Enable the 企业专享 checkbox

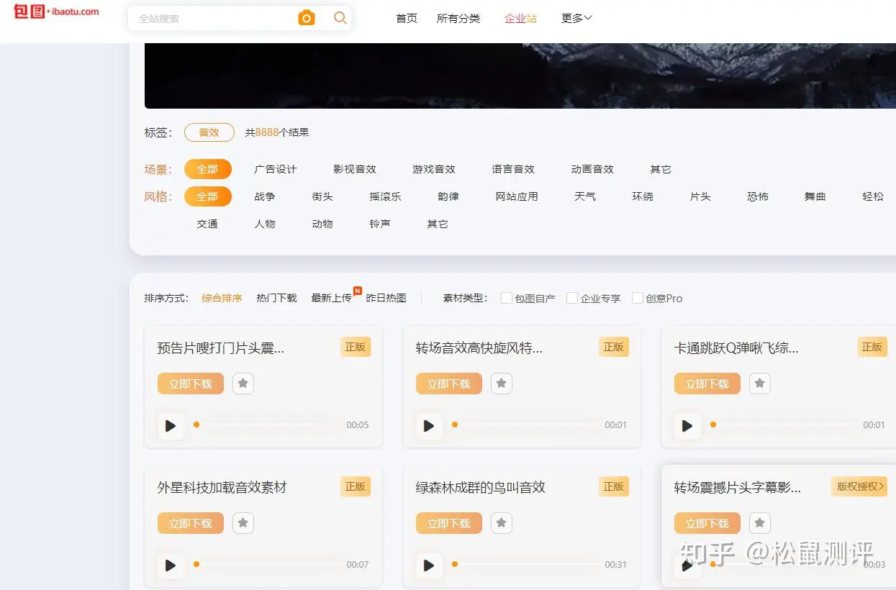[572, 298]
